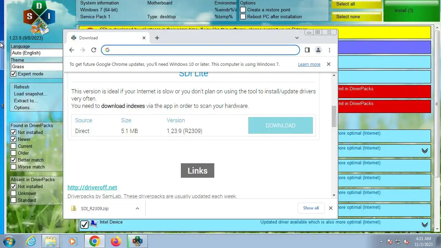This screenshot has height=248, width=441.
Task: Open a new Chrome tab
Action: (157, 38)
